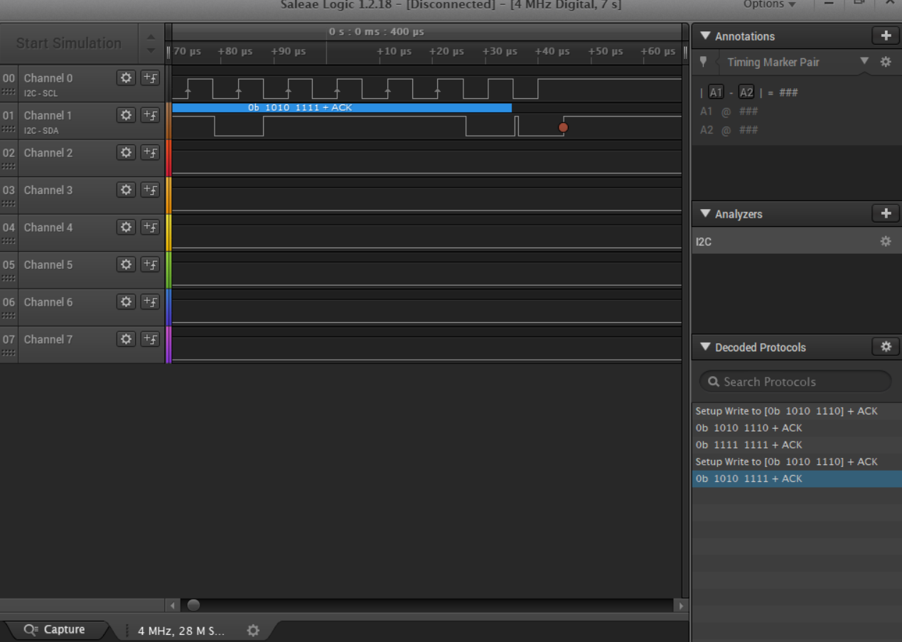Select highlighted row 0b 1010 1111 + ACK
This screenshot has width=902, height=642.
[x=796, y=478]
